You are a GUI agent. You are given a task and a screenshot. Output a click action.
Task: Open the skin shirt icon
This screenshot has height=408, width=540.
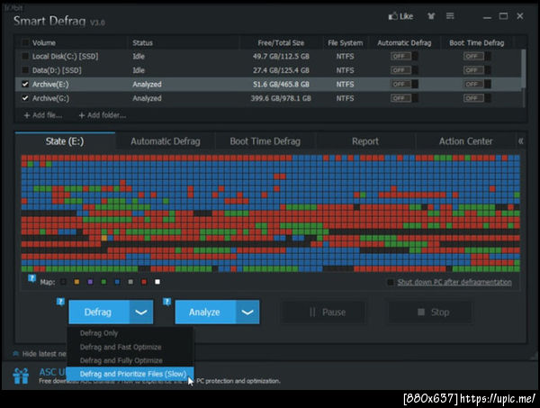click(x=431, y=16)
